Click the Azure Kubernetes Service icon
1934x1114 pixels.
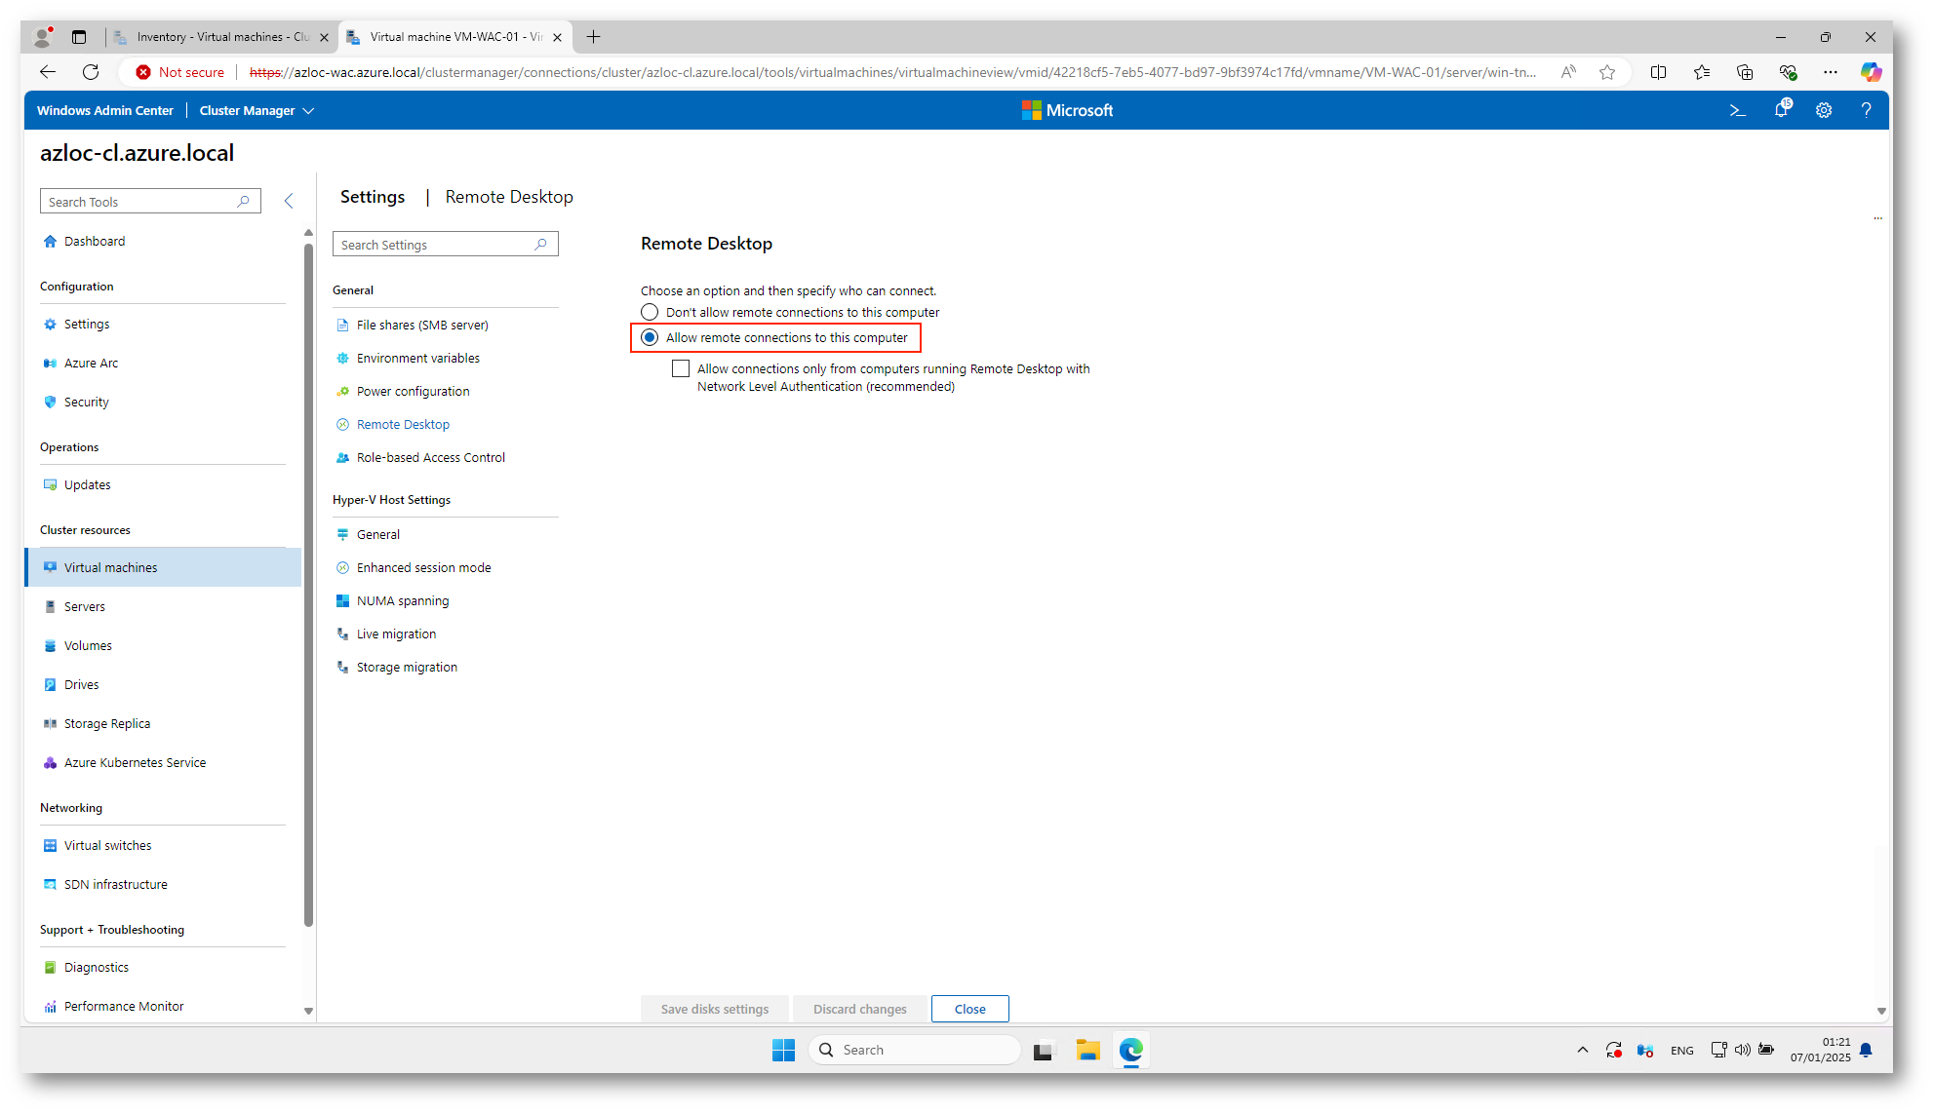click(x=50, y=762)
